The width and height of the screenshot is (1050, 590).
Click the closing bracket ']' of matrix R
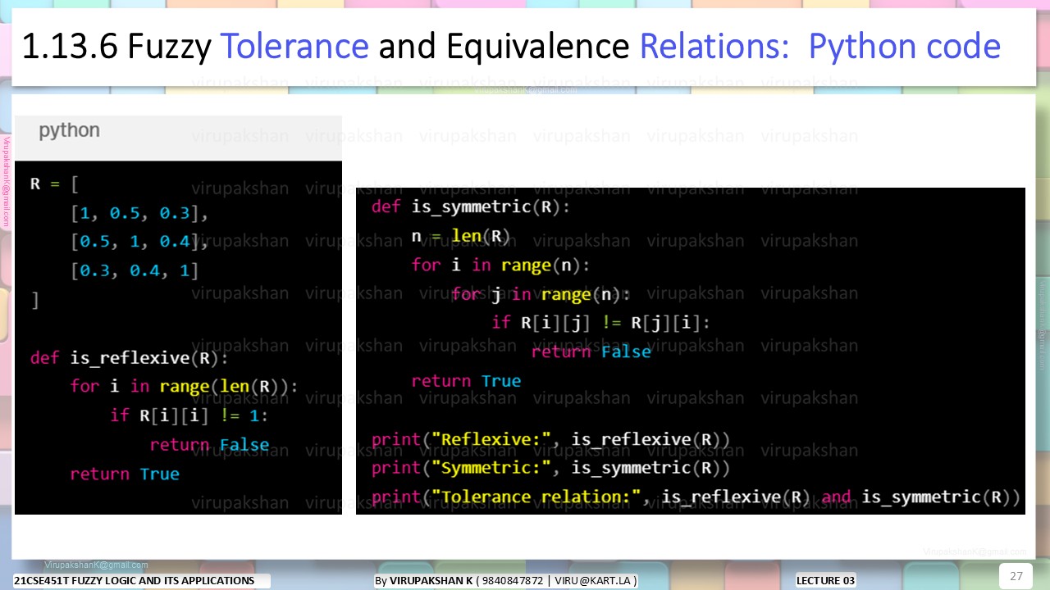pyautogui.click(x=34, y=300)
